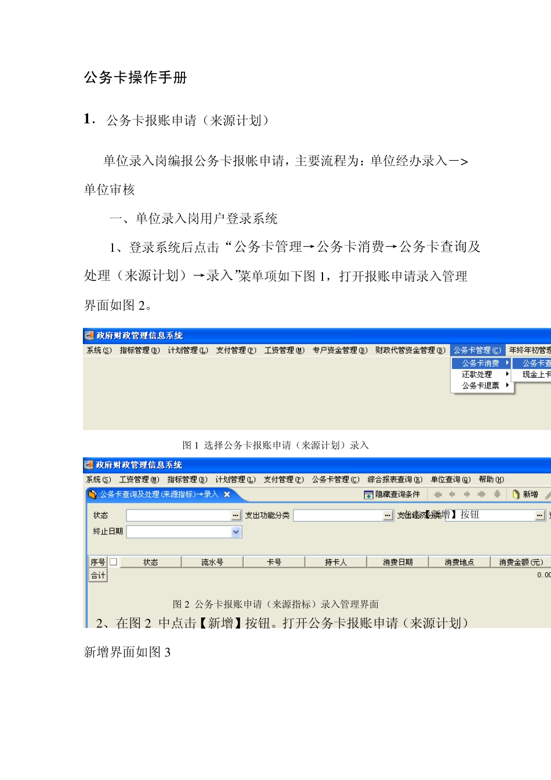Open 系统(S) menu in figure 1

click(99, 351)
